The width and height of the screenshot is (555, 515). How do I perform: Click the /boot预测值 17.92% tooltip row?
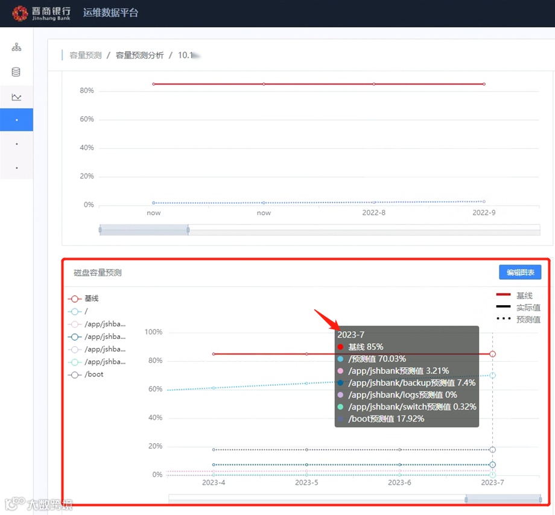coord(381,419)
